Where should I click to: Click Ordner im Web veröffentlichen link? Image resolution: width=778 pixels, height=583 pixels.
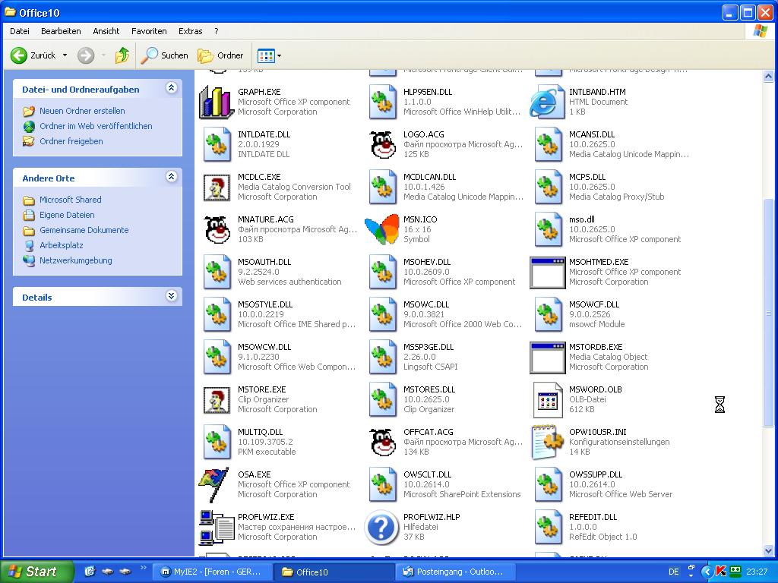(x=96, y=126)
